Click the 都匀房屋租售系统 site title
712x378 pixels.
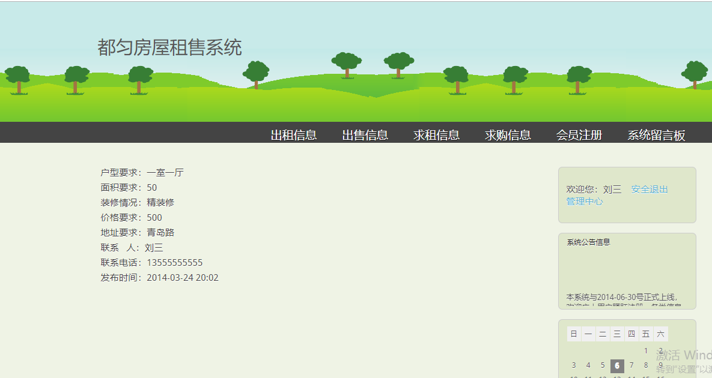[x=169, y=47]
